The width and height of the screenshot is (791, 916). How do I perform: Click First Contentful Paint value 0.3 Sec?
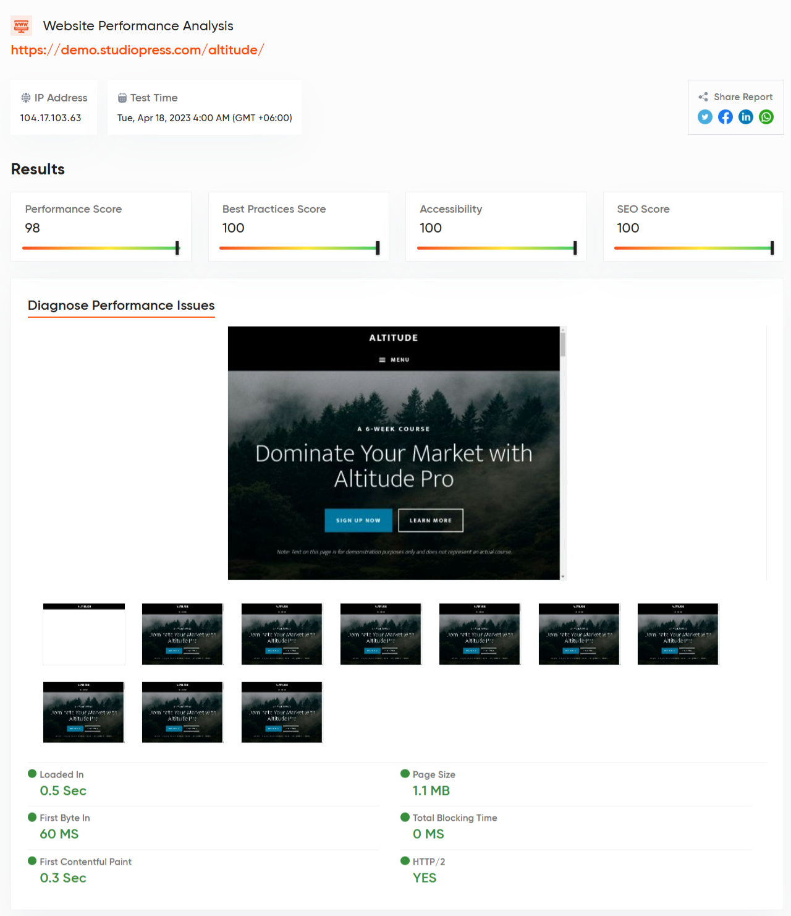pos(63,878)
